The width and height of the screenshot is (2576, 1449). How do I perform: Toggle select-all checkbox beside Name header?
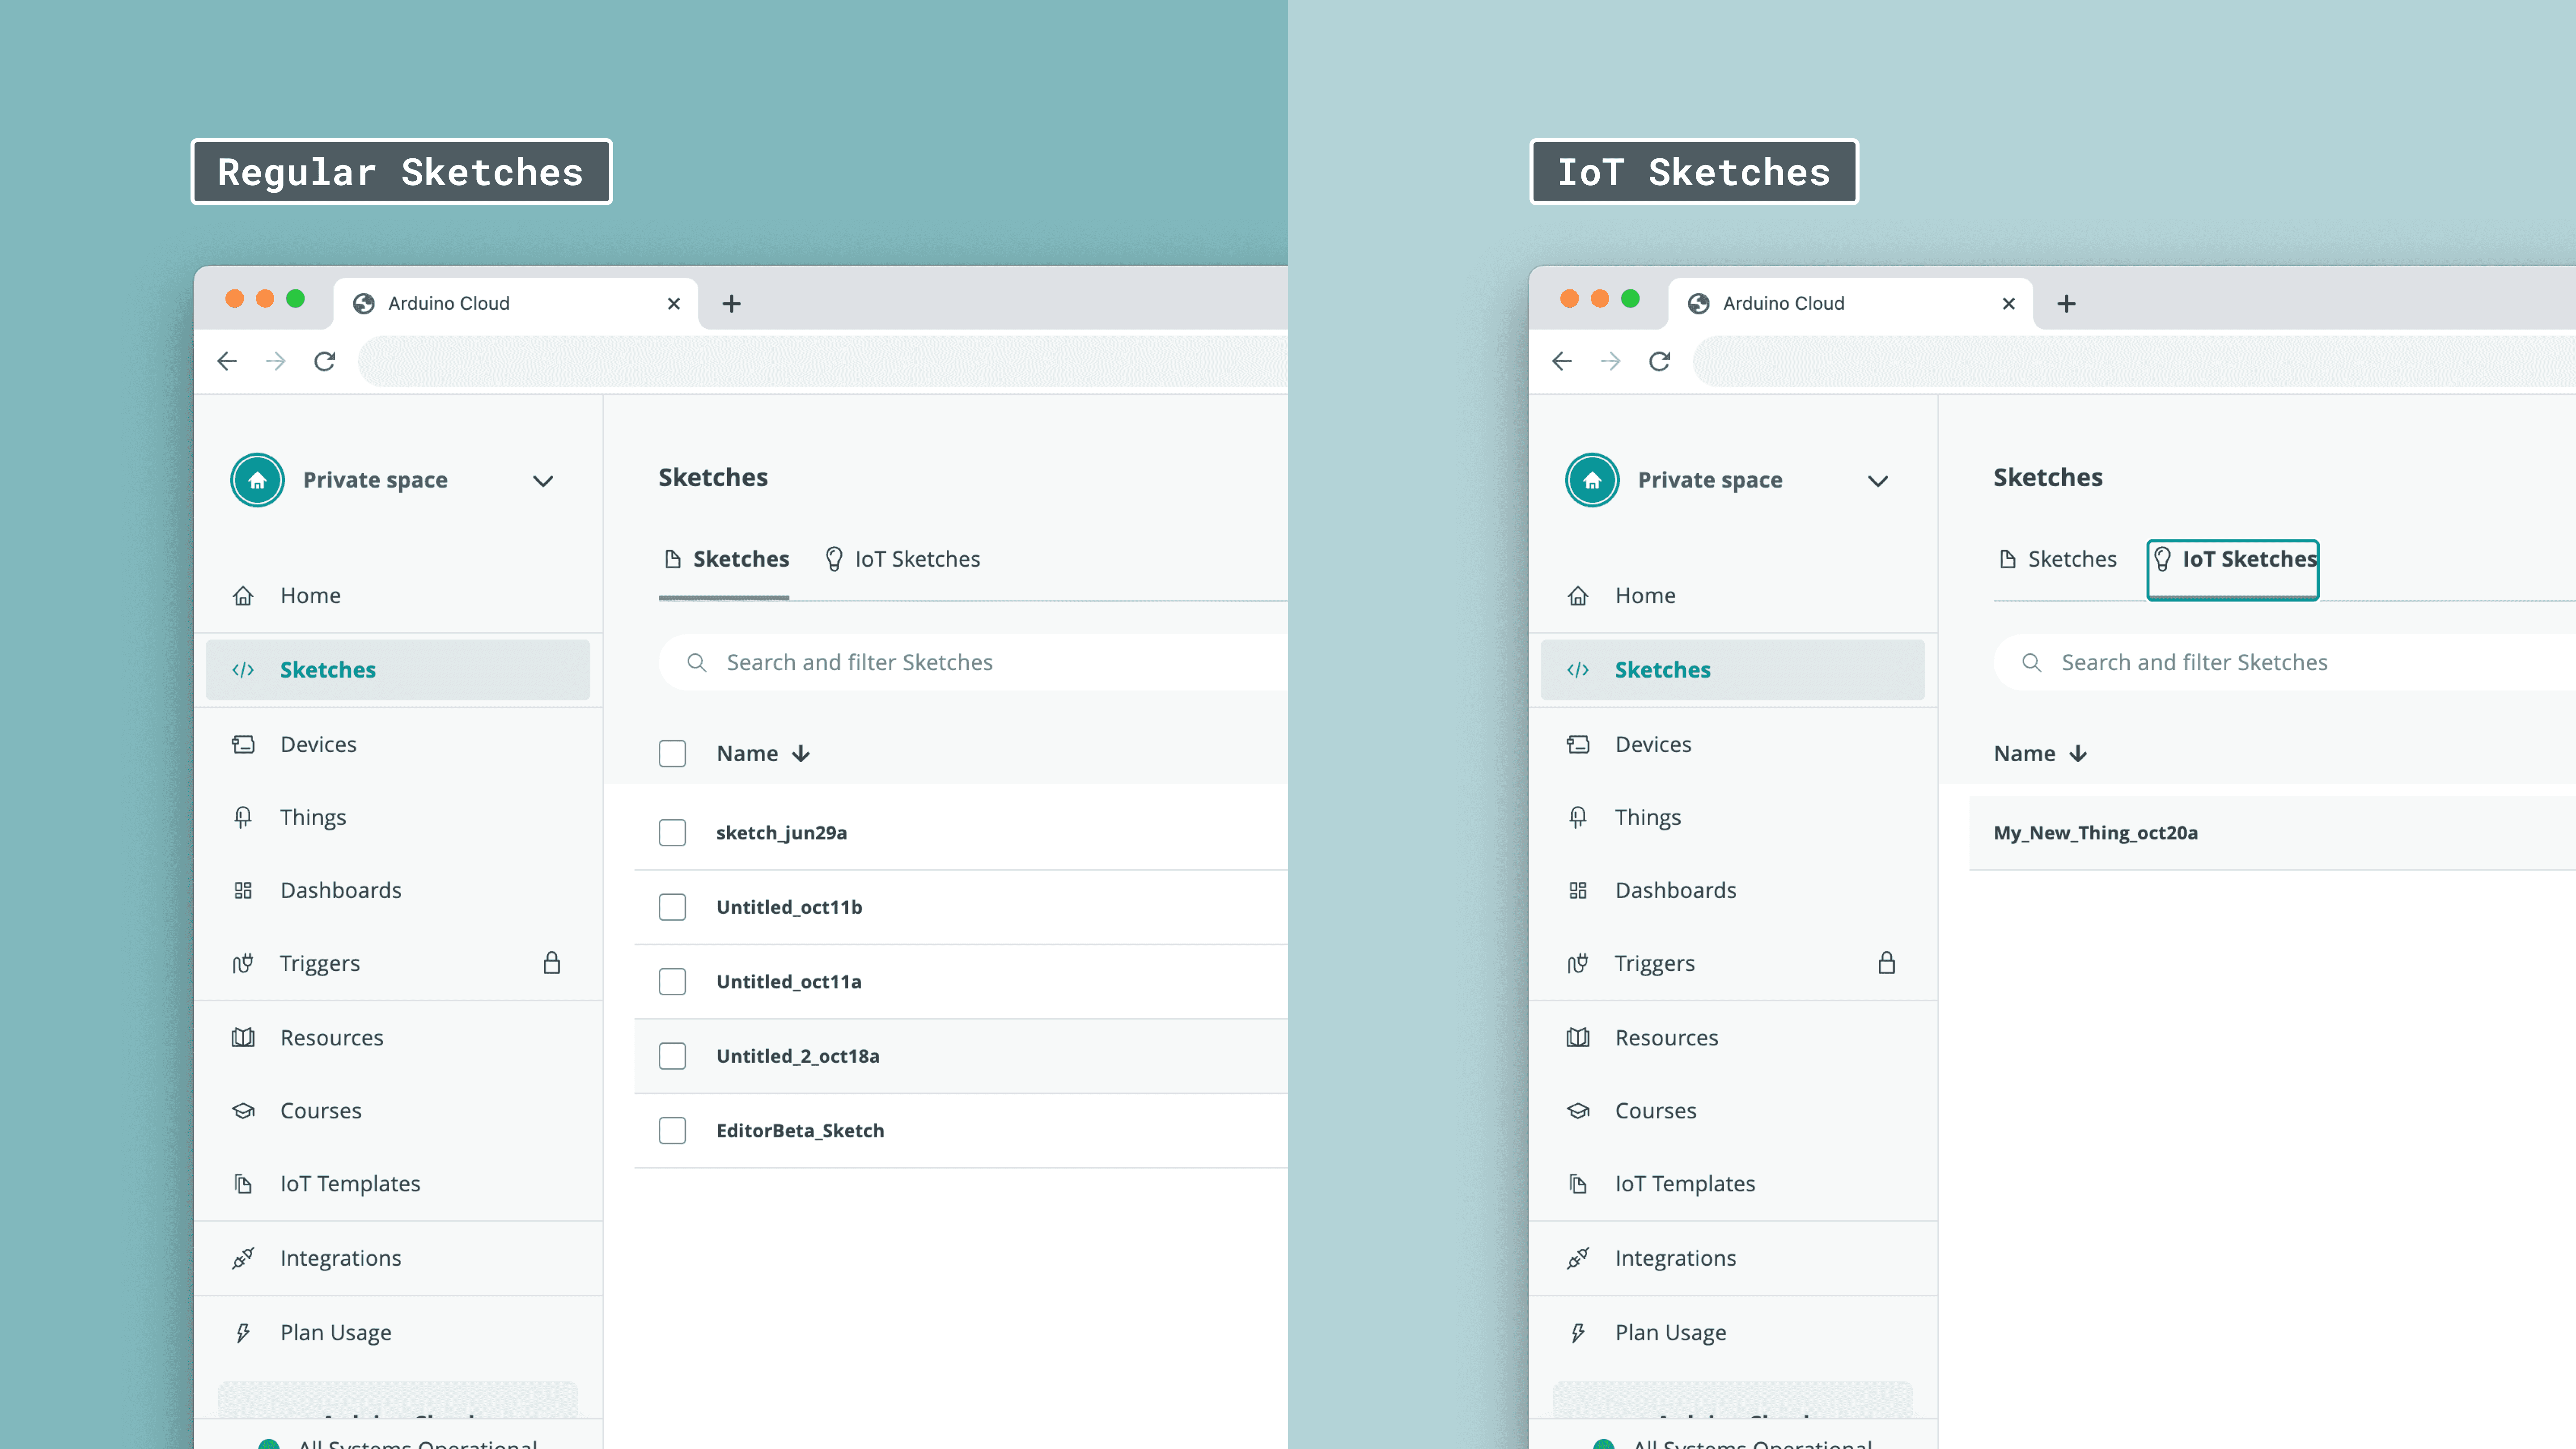(672, 754)
